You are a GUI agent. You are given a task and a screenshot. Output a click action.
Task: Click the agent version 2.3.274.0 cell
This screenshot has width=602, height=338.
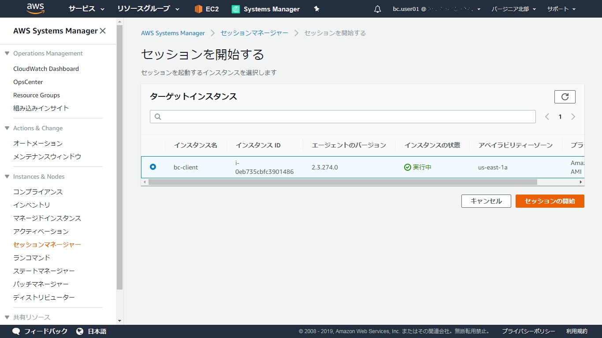325,167
